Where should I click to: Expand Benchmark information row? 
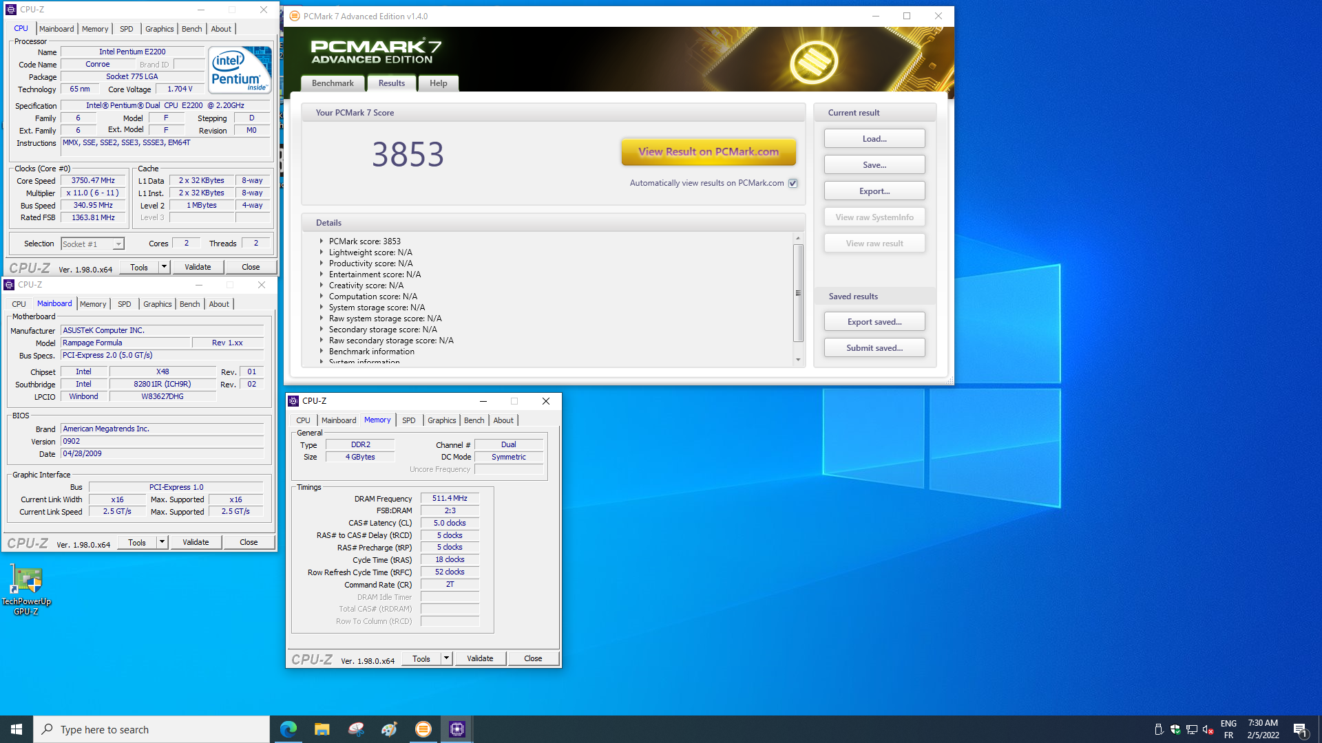point(321,352)
